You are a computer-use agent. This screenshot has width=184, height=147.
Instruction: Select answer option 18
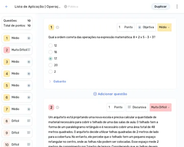coord(51,52)
